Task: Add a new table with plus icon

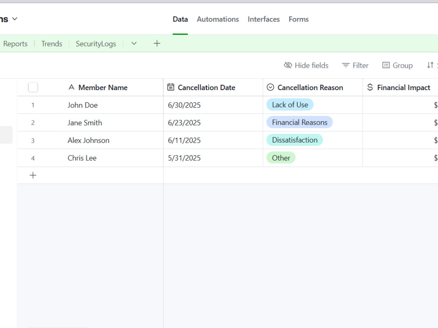Action: [157, 43]
